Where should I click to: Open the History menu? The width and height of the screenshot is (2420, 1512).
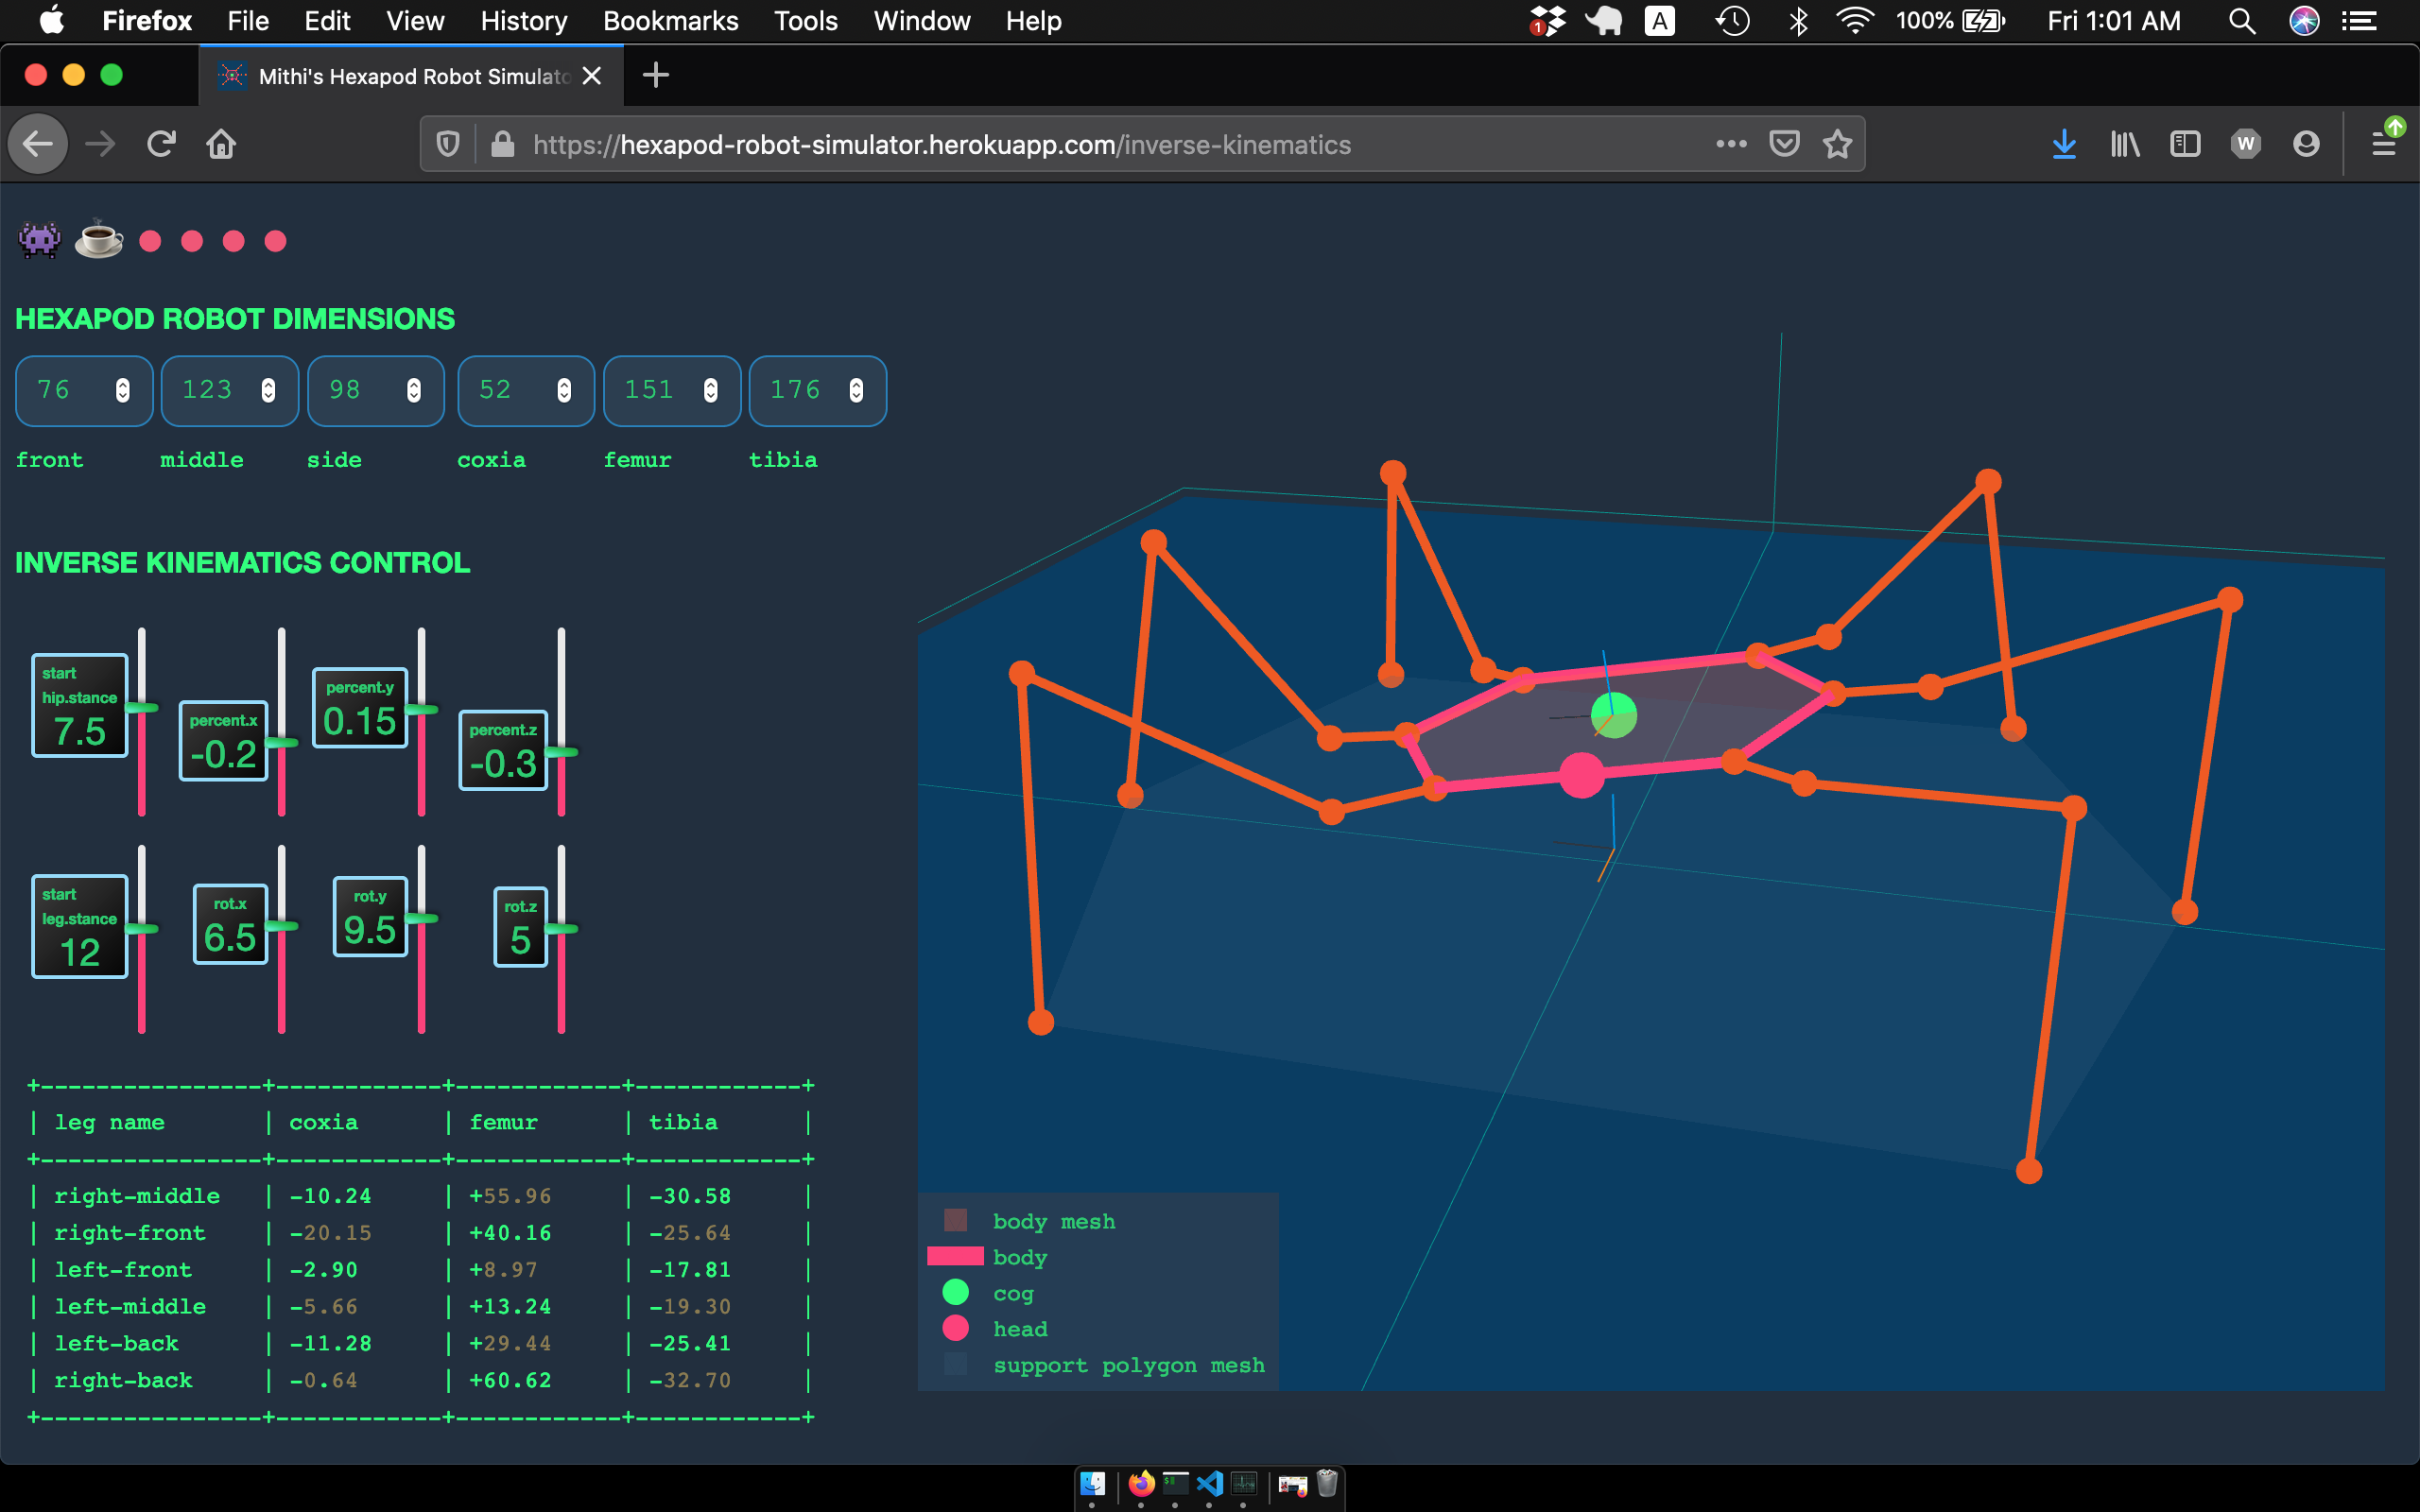pos(523,21)
